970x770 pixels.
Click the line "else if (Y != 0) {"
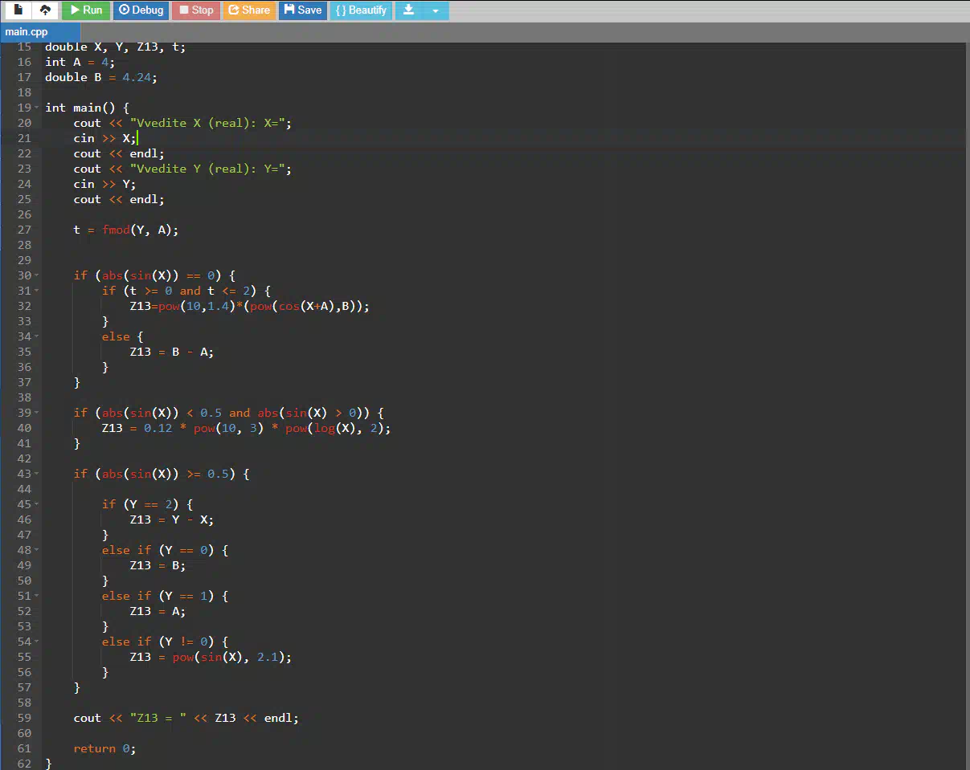[x=166, y=642]
